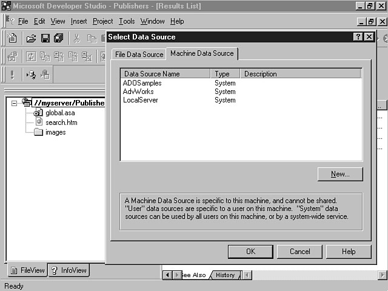Select the Machine Data Source tab

click(202, 53)
